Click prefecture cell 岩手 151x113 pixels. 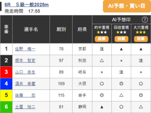[82, 95]
